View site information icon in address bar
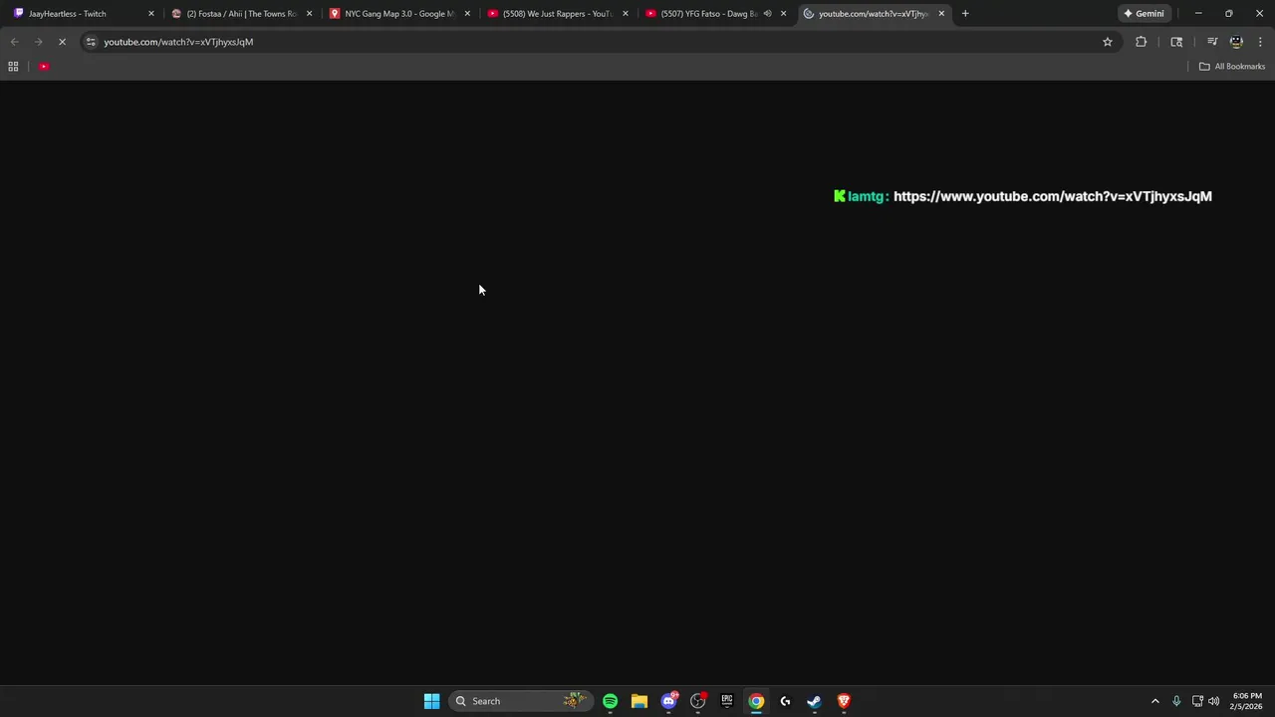Image resolution: width=1275 pixels, height=717 pixels. (x=91, y=42)
